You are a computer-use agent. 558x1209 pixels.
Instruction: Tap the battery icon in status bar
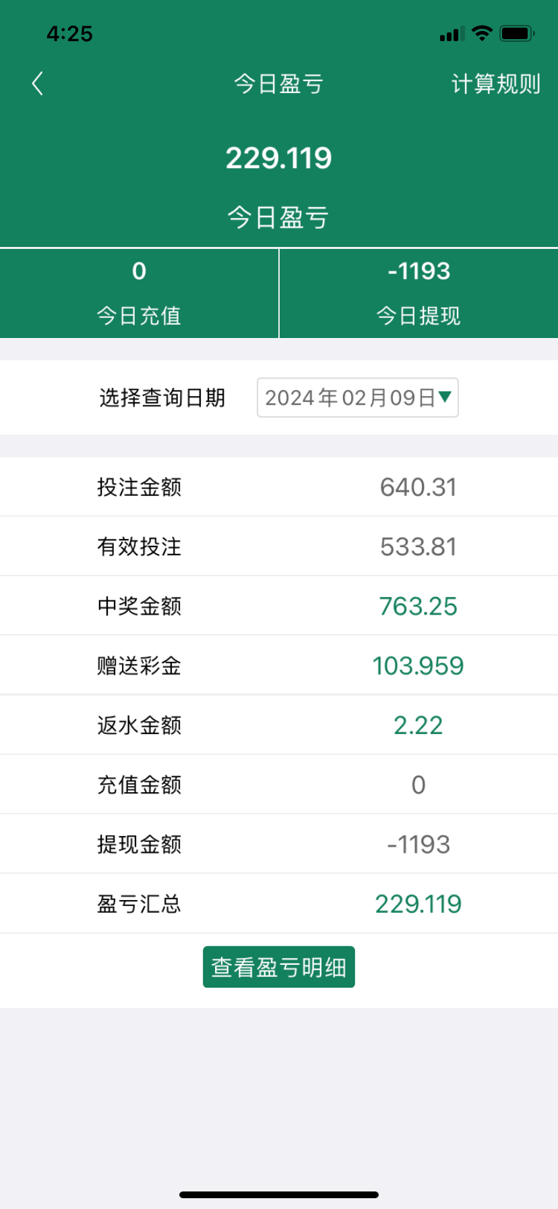click(x=517, y=33)
